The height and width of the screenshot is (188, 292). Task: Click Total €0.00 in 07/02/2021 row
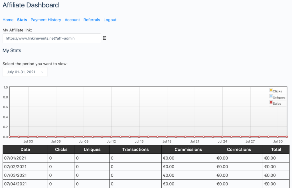tap(276, 167)
